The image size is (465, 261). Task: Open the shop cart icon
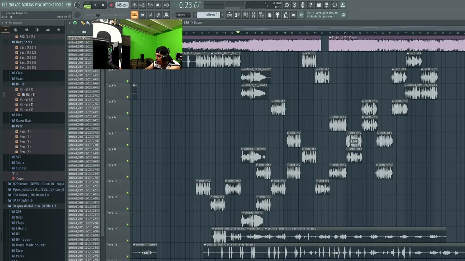coord(302,15)
